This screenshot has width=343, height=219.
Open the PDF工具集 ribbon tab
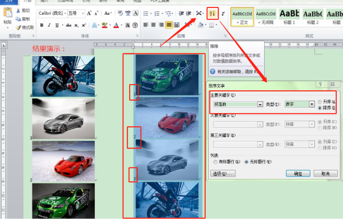coord(159,1)
